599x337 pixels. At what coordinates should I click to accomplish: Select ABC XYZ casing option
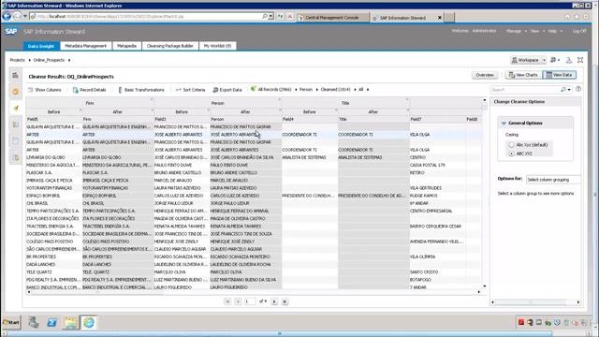tap(512, 154)
